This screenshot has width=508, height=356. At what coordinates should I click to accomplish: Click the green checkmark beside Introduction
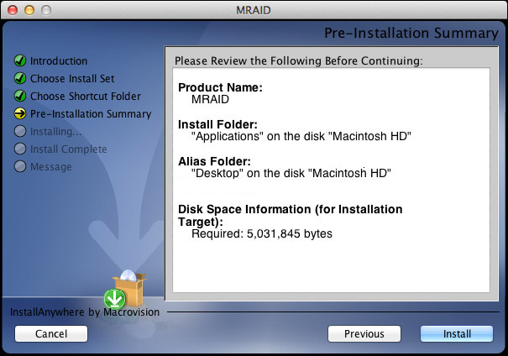tap(20, 60)
